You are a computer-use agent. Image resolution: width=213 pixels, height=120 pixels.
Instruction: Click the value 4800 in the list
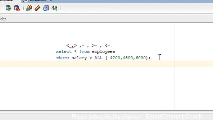[128, 58]
